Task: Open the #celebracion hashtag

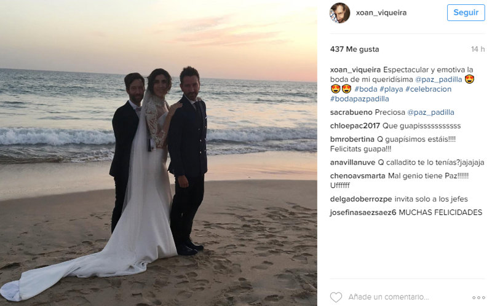Action: pyautogui.click(x=429, y=89)
